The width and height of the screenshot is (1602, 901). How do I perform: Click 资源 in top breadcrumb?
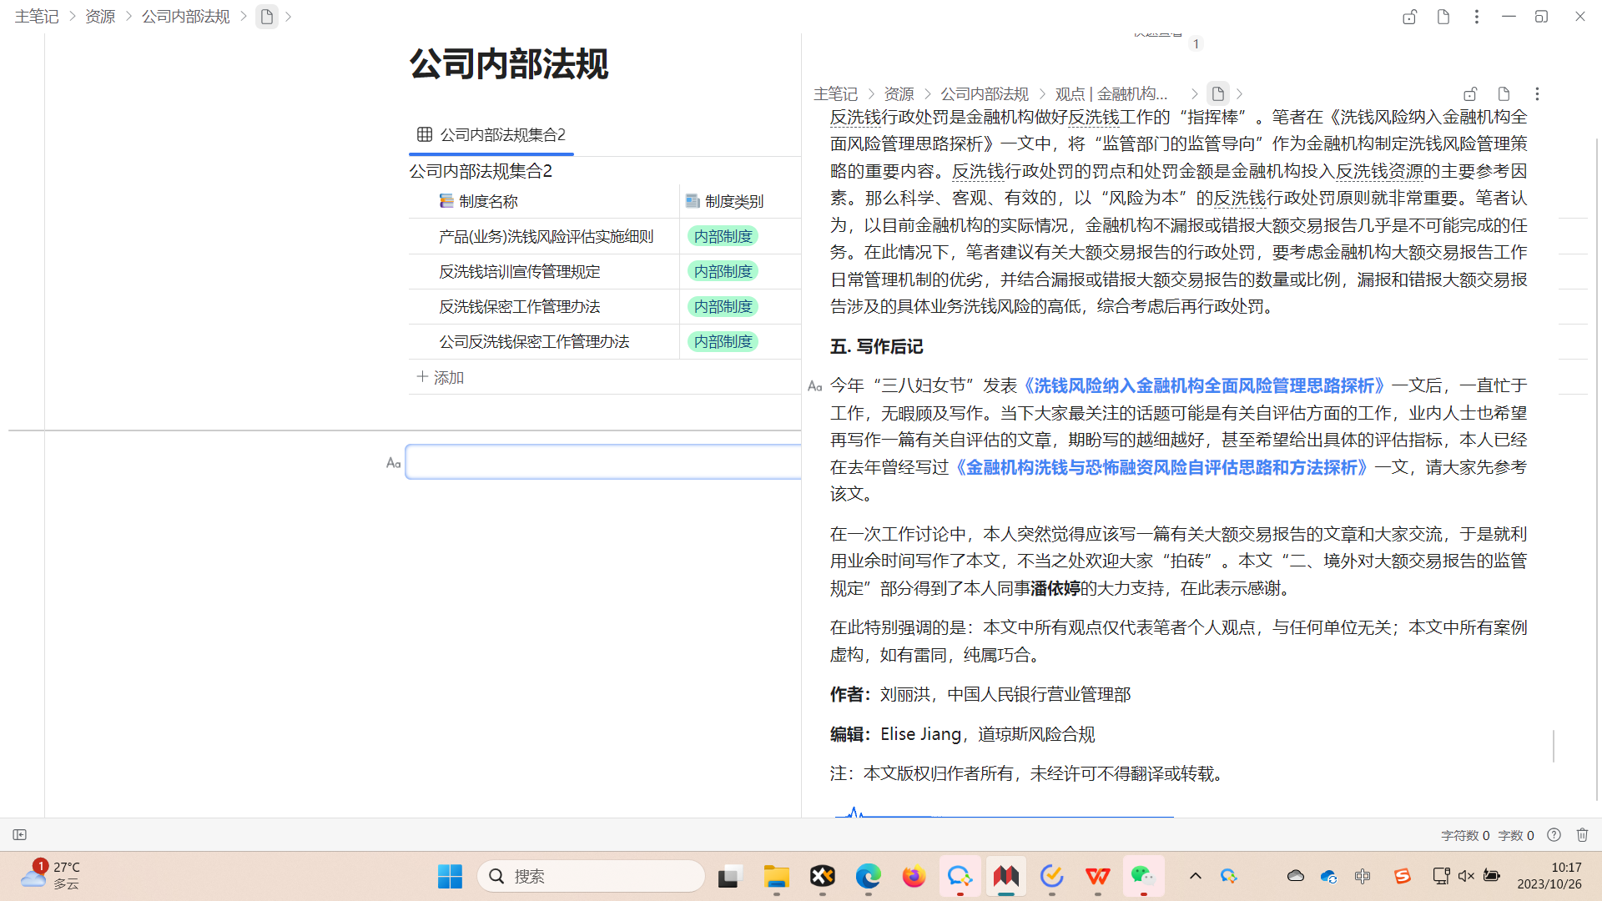pos(100,17)
